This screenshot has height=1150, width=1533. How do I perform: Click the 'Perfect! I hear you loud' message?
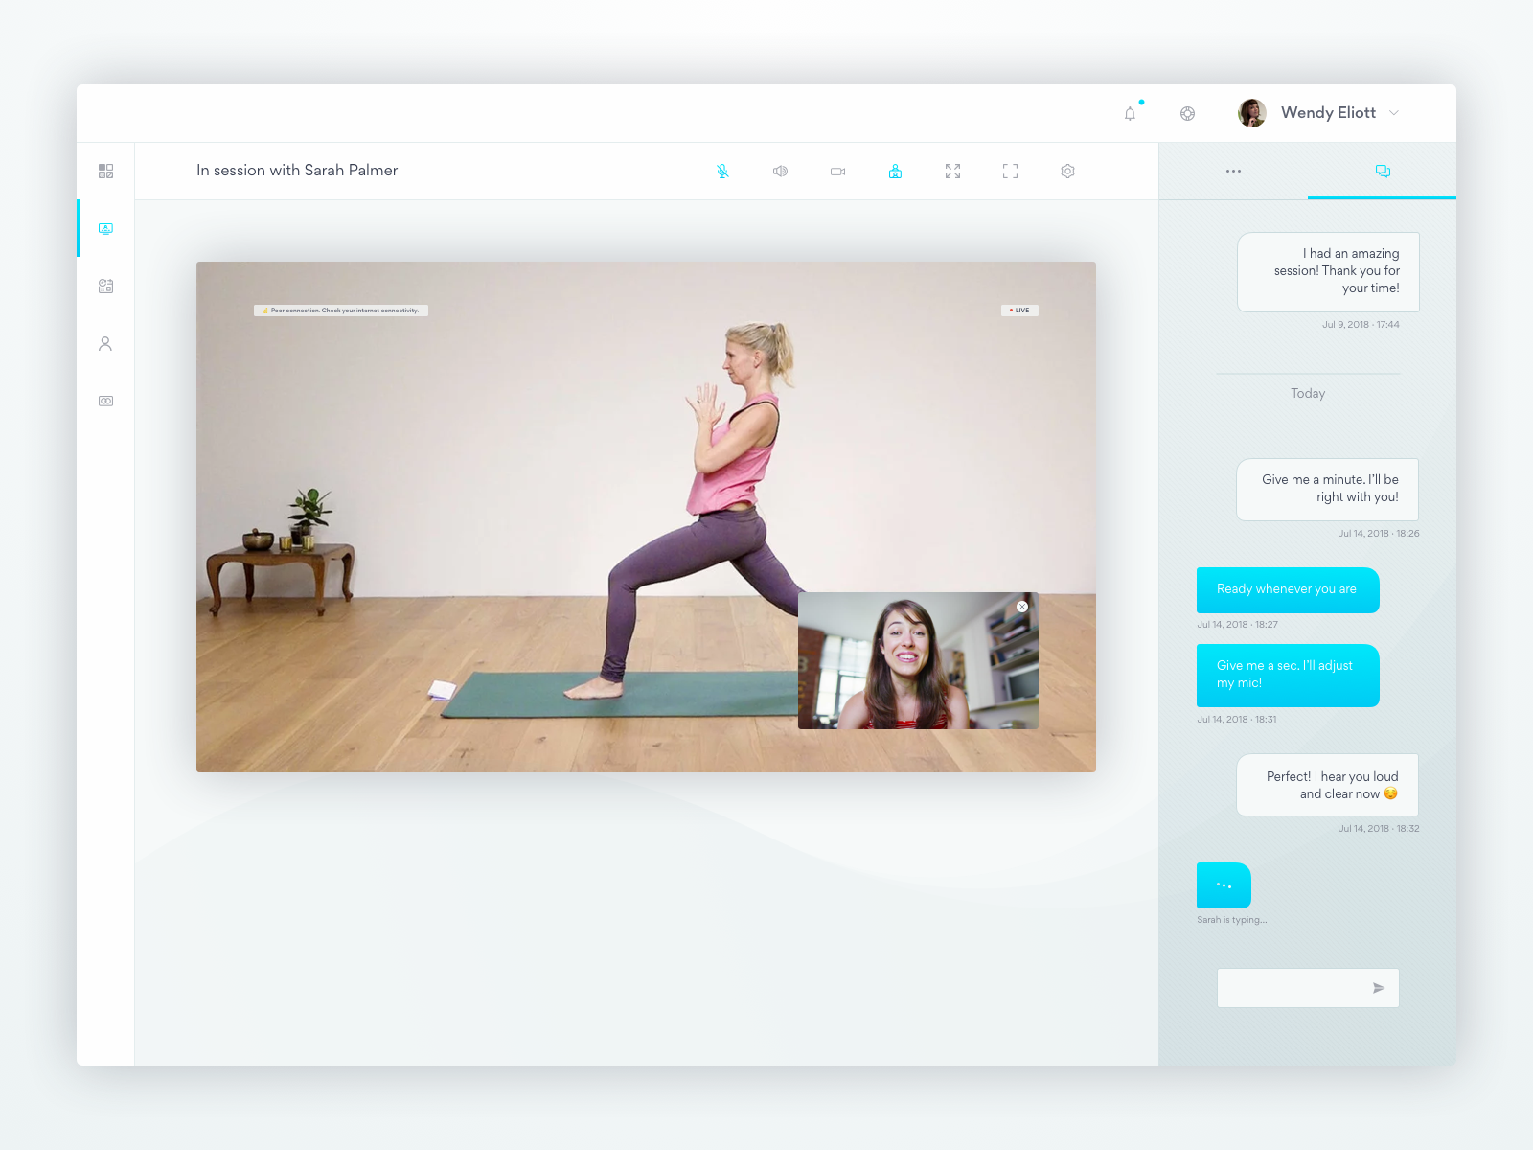pos(1328,785)
